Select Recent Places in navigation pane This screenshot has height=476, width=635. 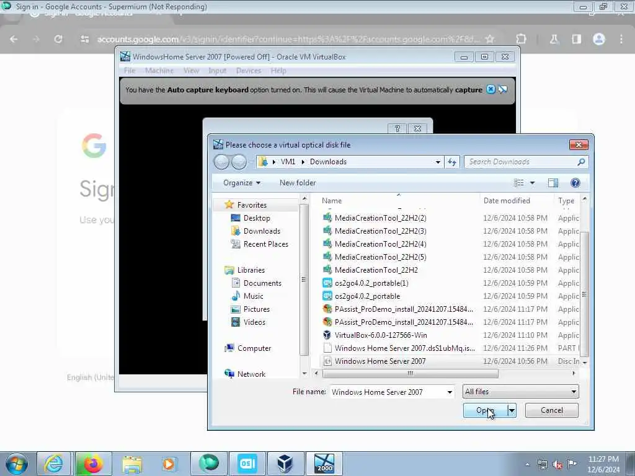[265, 244]
